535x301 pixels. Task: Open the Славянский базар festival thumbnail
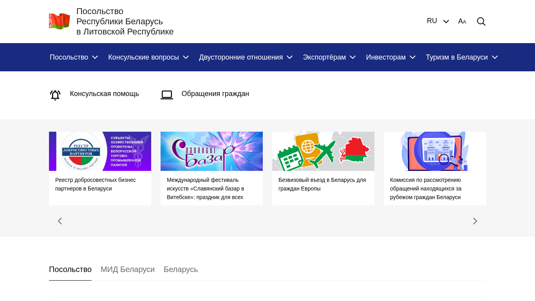211,151
